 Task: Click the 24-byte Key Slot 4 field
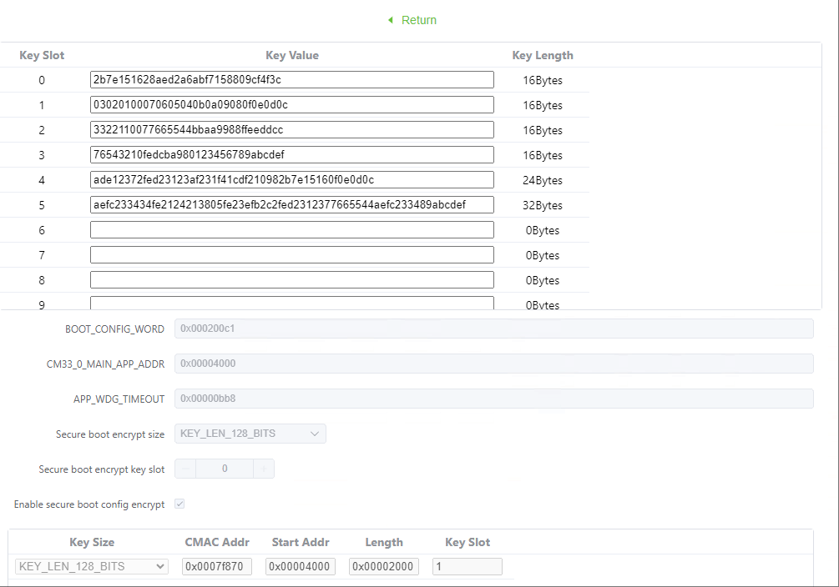coord(291,180)
